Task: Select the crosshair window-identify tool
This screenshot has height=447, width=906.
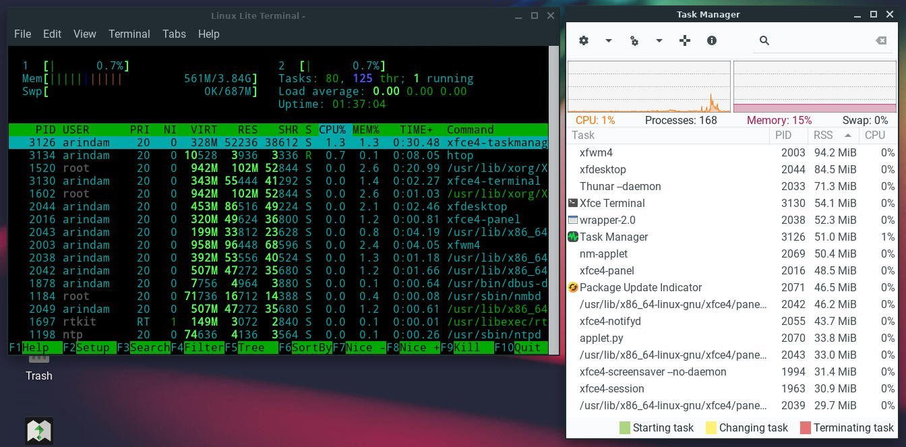Action: [x=685, y=40]
